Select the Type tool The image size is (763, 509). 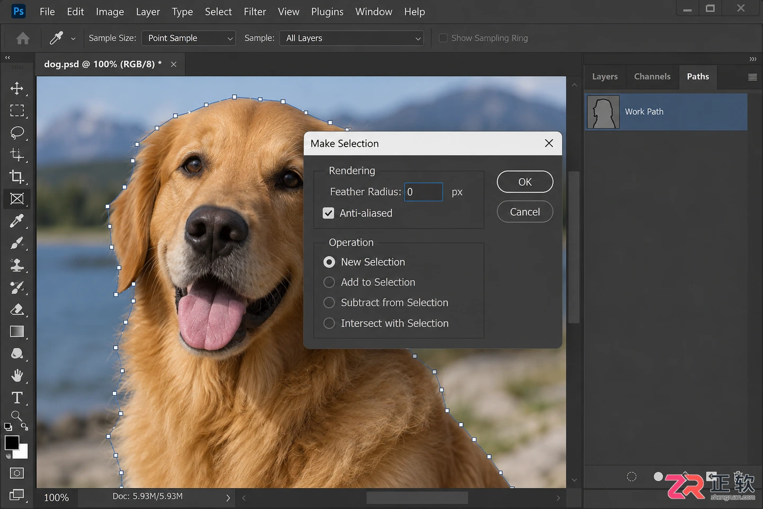17,398
